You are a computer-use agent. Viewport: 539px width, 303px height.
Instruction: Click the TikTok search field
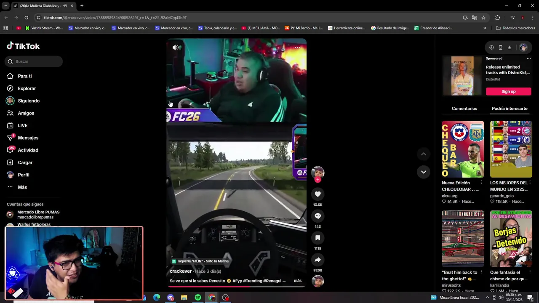coord(34,61)
